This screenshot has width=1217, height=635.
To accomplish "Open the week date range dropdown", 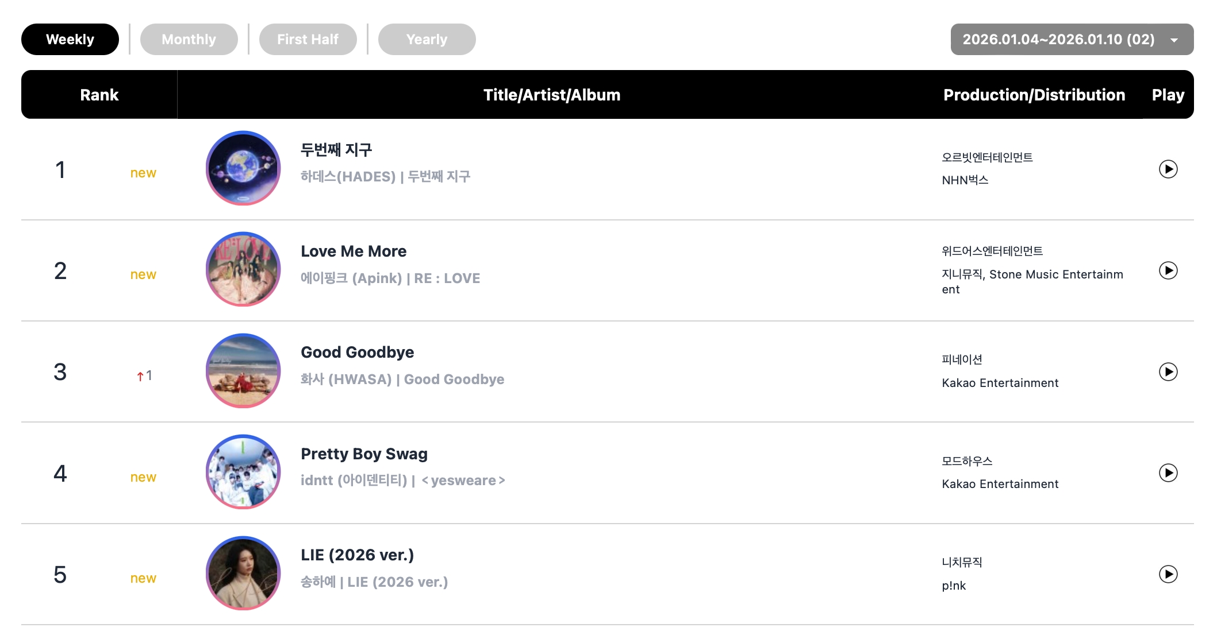I will click(x=1072, y=40).
